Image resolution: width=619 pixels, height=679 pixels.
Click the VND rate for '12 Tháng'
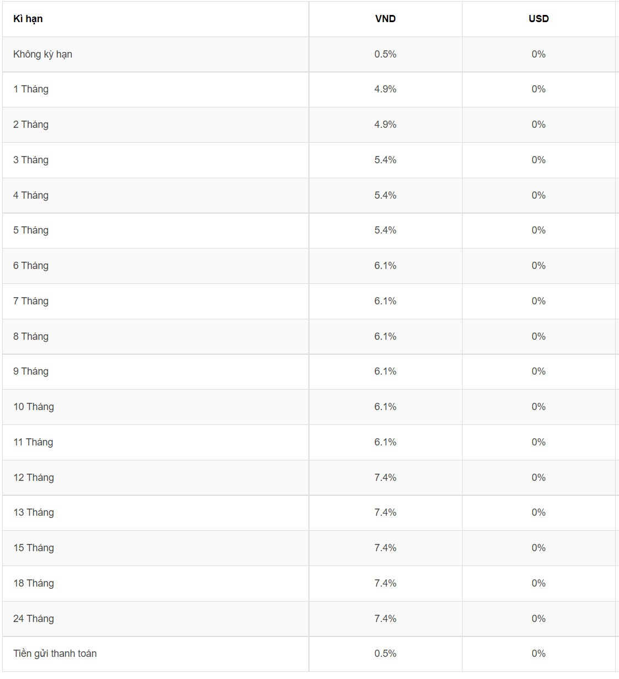point(385,478)
